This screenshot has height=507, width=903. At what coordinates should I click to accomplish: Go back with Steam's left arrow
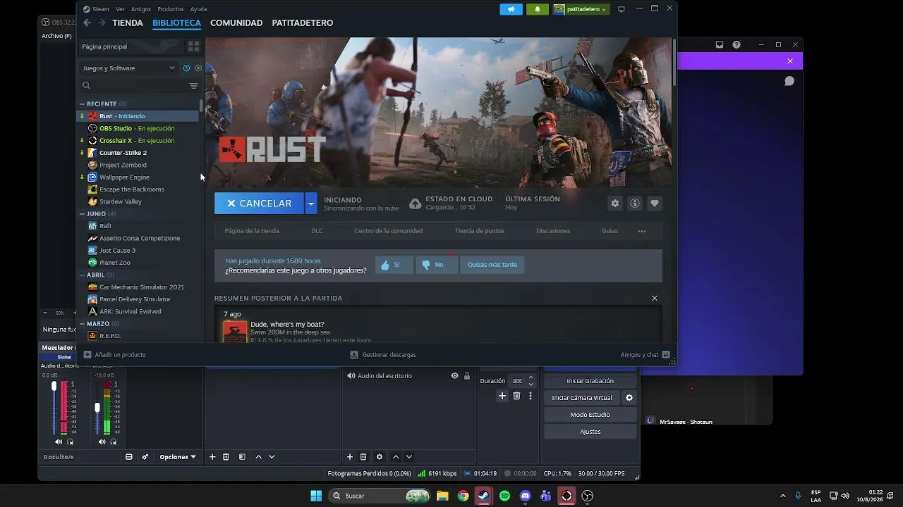tap(87, 23)
